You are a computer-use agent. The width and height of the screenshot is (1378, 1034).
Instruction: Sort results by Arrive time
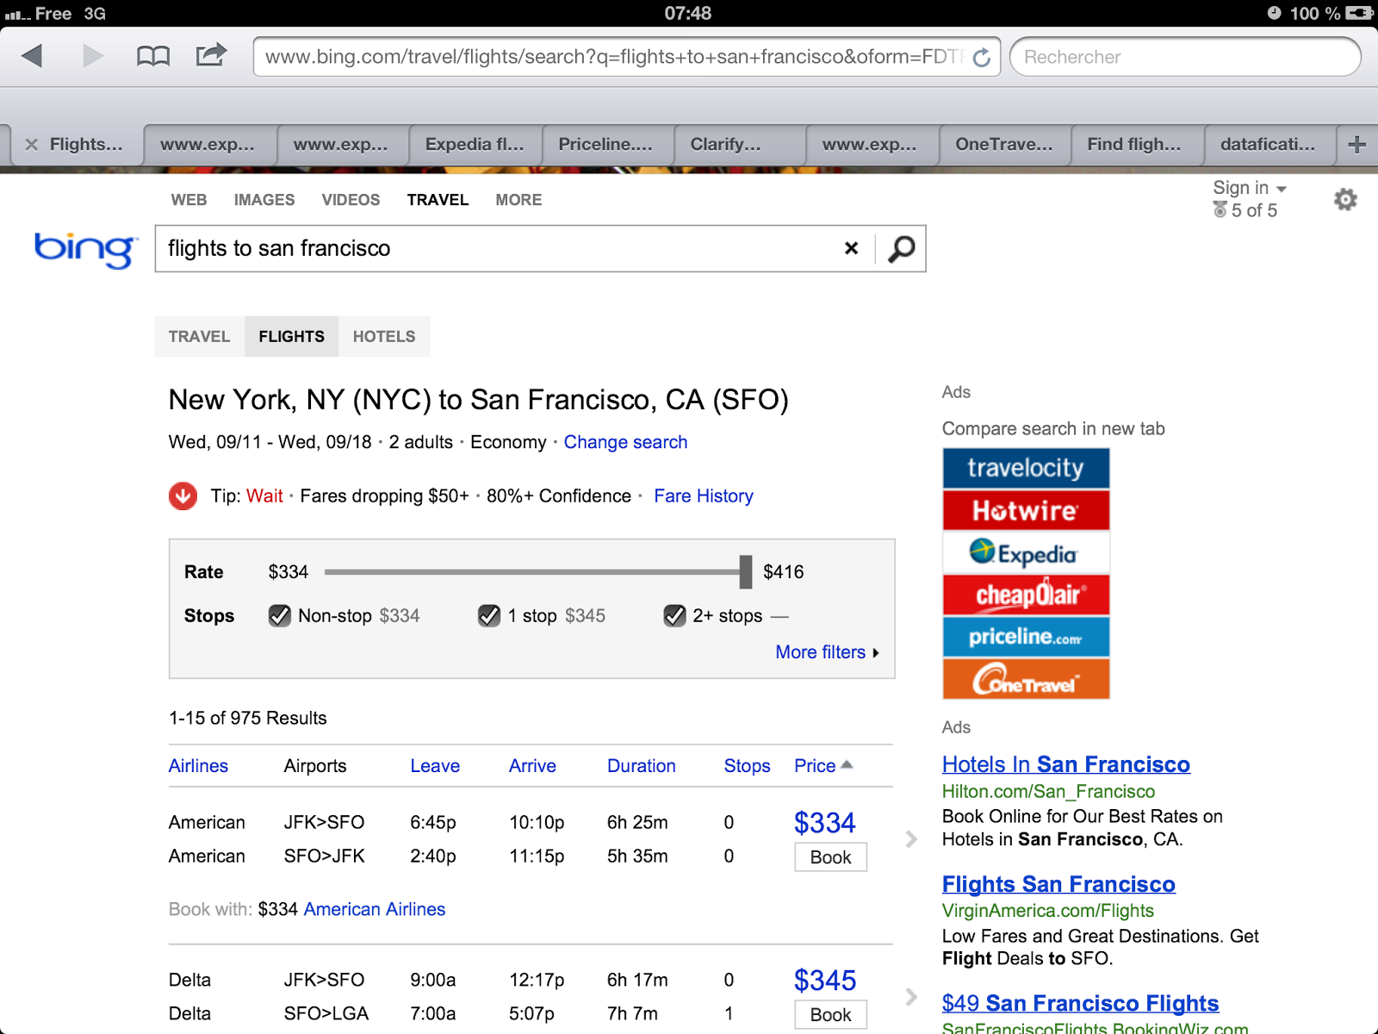532,766
